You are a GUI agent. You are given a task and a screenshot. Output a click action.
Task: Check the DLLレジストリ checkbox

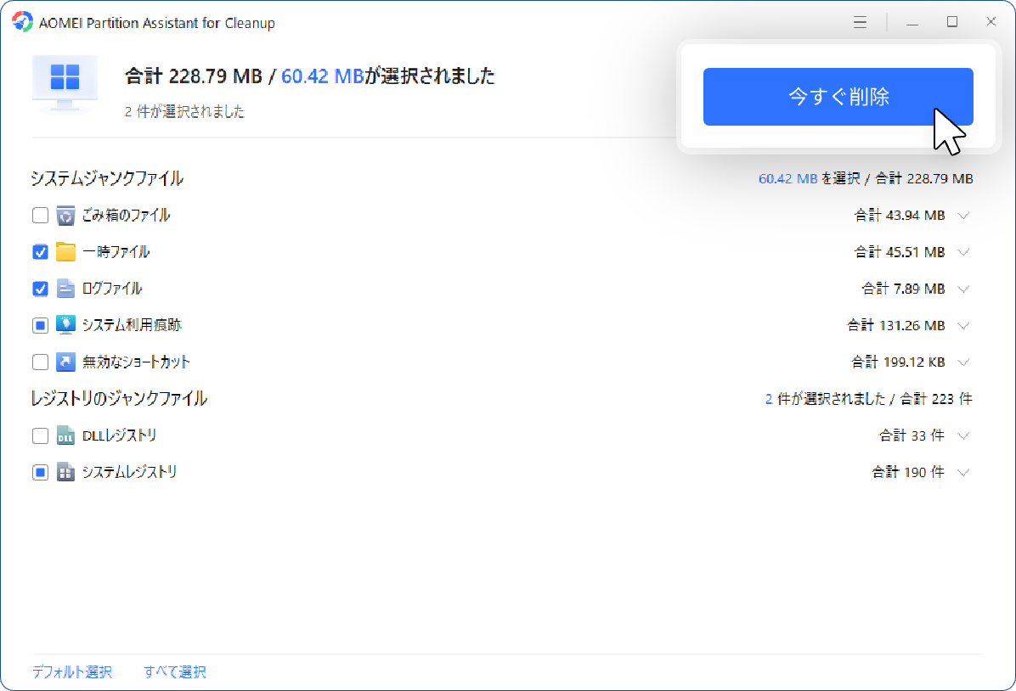tap(40, 435)
